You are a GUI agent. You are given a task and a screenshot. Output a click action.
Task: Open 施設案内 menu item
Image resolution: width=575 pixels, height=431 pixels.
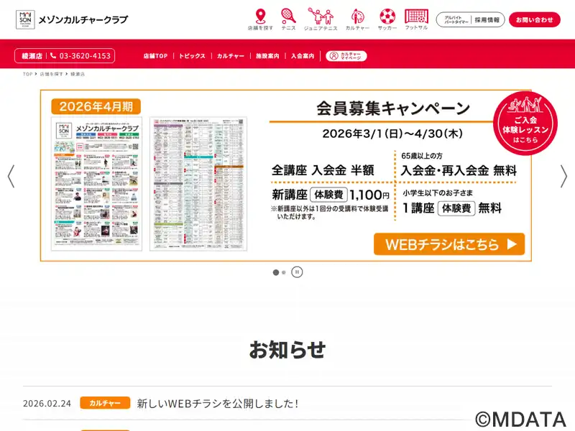(267, 56)
